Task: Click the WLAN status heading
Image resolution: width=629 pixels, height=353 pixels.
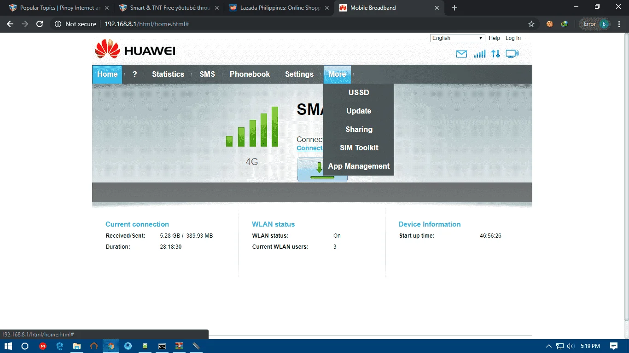Action: click(273, 224)
